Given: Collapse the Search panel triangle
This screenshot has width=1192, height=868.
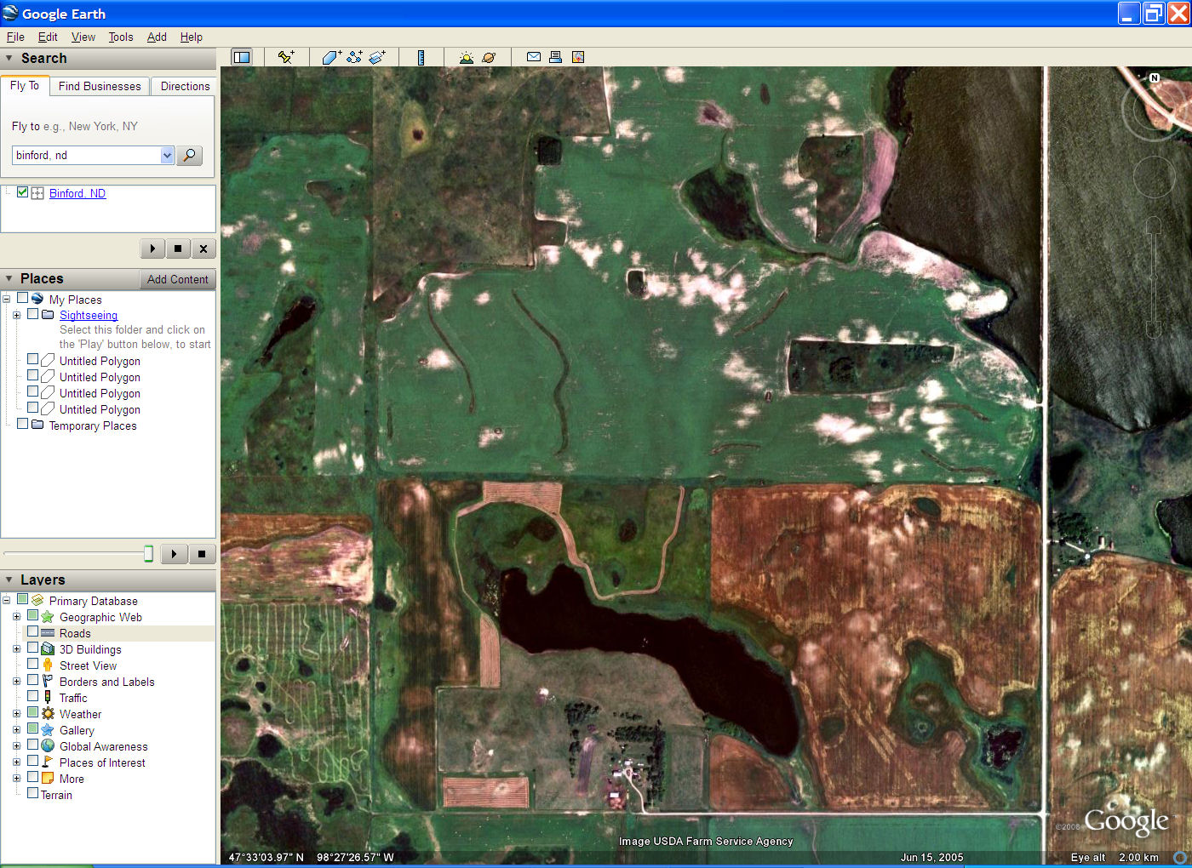Looking at the screenshot, I should click(9, 59).
